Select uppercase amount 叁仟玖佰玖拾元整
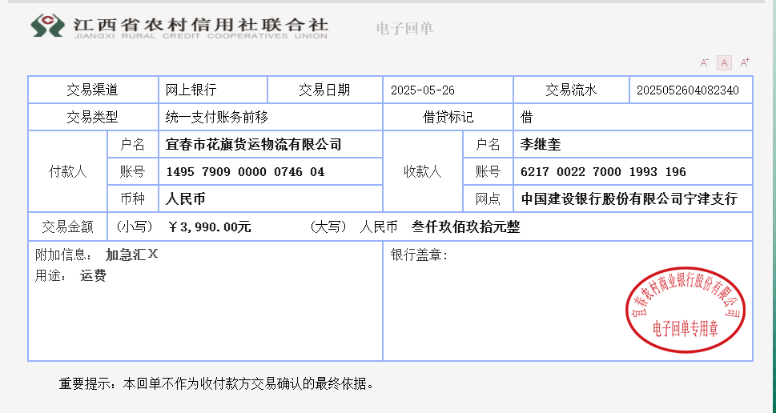The height and width of the screenshot is (413, 776). pos(466,227)
